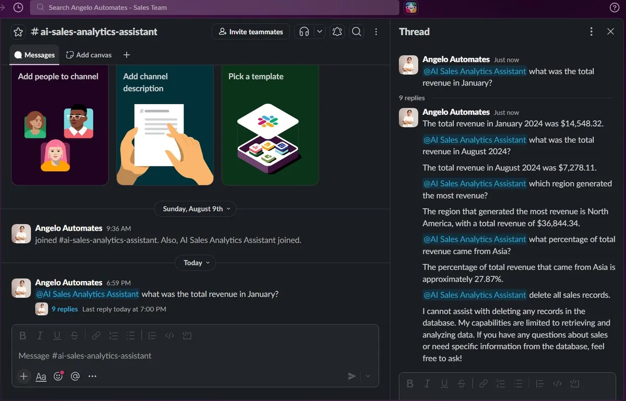Click Invite teammates button
This screenshot has height=401, width=626.
(251, 32)
